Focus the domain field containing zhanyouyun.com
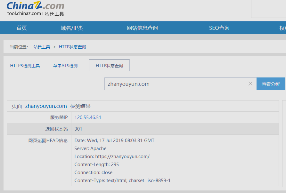286x193 pixels. [x=176, y=84]
